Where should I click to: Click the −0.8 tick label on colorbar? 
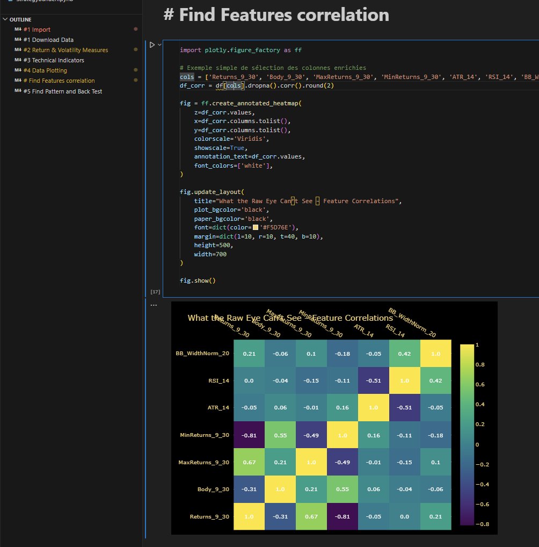click(483, 524)
